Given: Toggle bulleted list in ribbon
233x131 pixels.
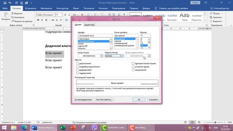Looking at the screenshot, I should pos(88,15).
